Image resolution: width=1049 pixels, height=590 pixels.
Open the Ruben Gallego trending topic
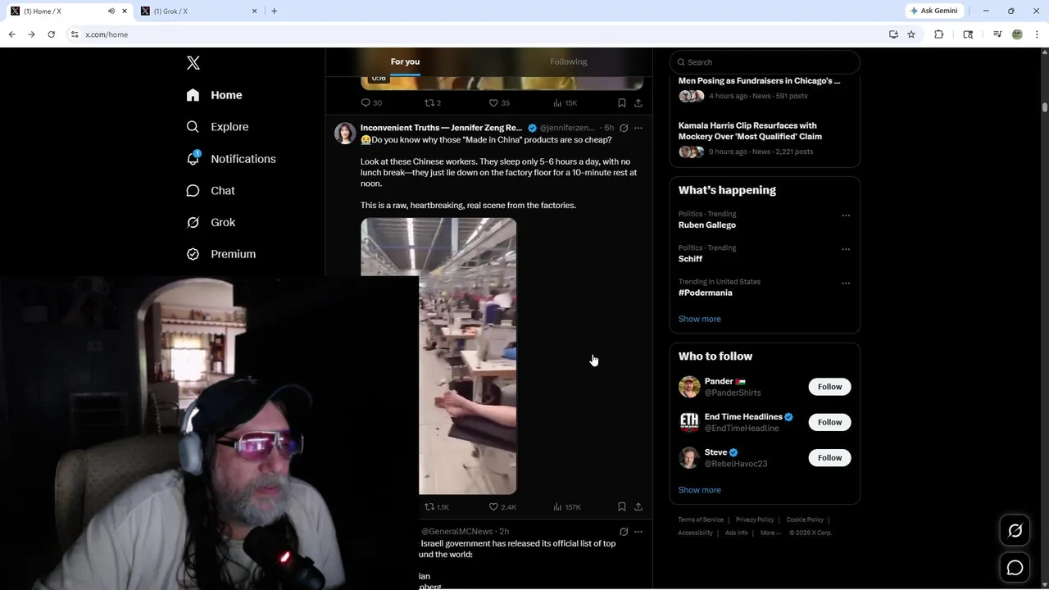click(x=707, y=225)
